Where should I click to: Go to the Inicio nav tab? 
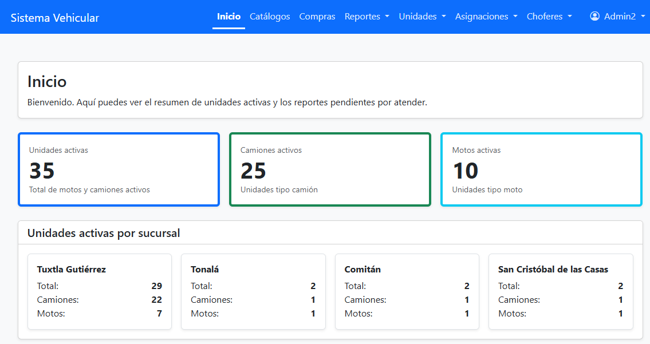(x=229, y=17)
